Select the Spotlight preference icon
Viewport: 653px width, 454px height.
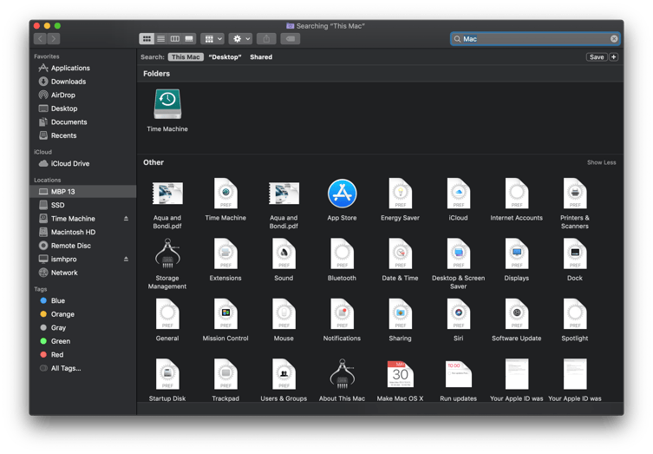(575, 314)
